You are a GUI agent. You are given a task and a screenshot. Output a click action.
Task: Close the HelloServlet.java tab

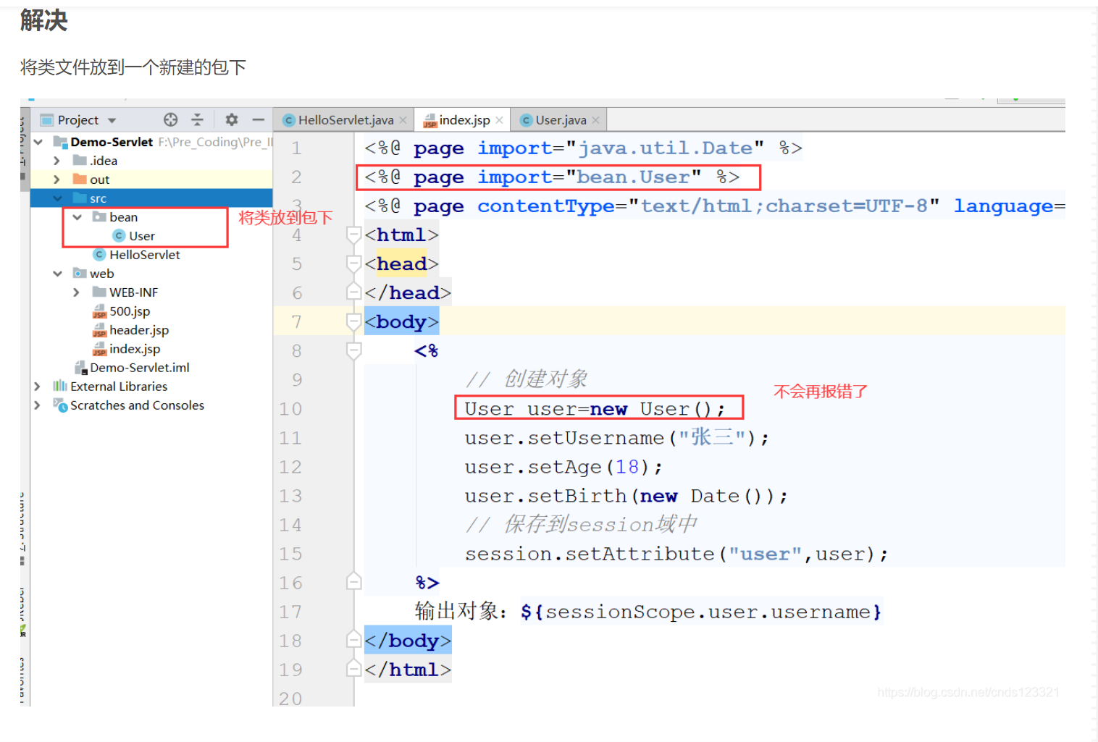tap(403, 120)
